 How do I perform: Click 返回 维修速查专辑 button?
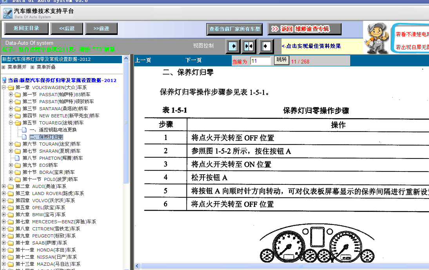point(305,29)
